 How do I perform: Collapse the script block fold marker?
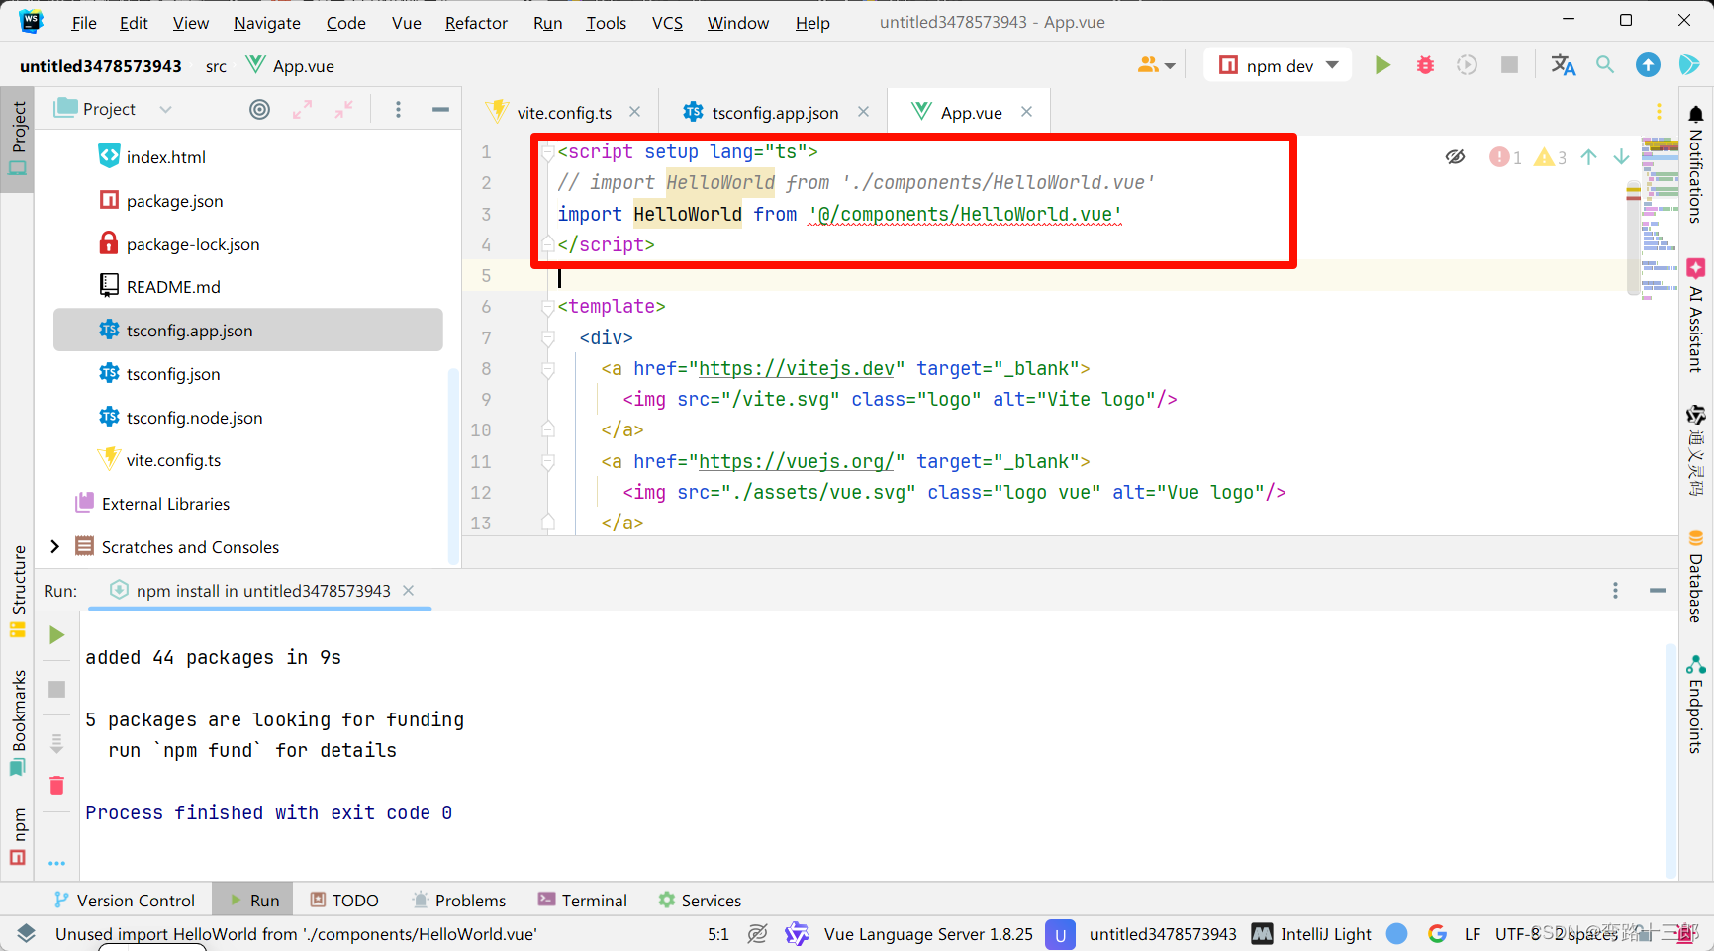(x=548, y=152)
